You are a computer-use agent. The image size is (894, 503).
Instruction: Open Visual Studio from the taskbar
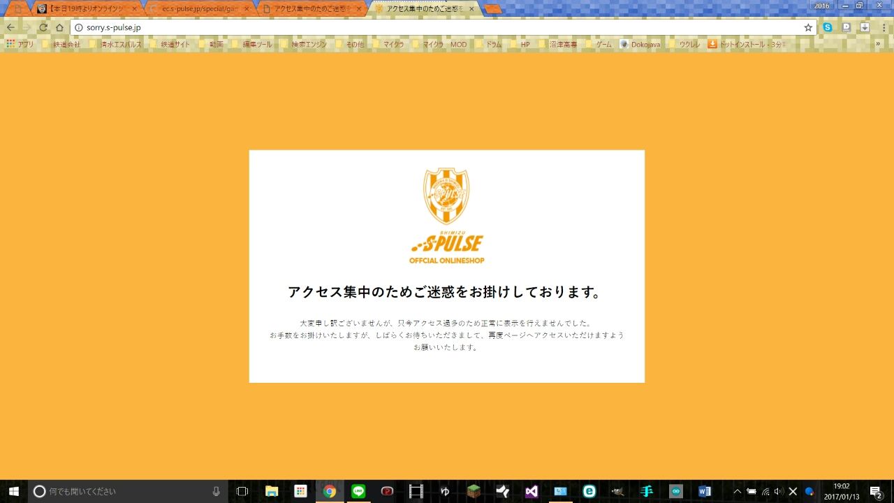coord(532,491)
